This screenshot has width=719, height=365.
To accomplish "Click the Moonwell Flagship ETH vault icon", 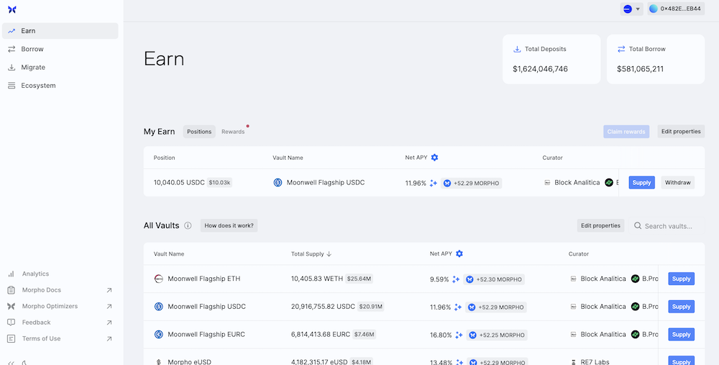I will tap(159, 279).
